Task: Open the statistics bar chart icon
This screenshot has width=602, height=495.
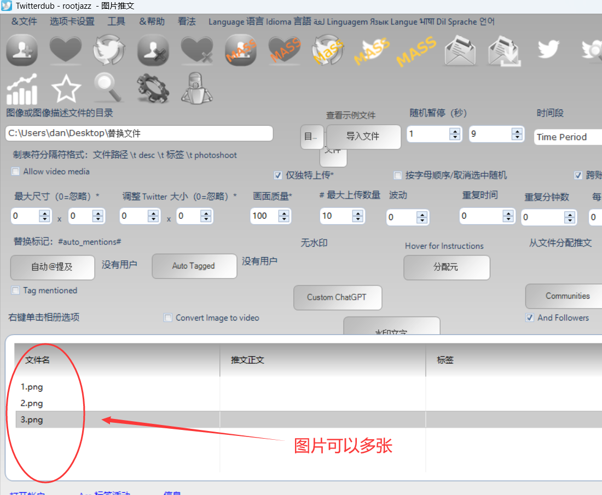Action: (22, 88)
